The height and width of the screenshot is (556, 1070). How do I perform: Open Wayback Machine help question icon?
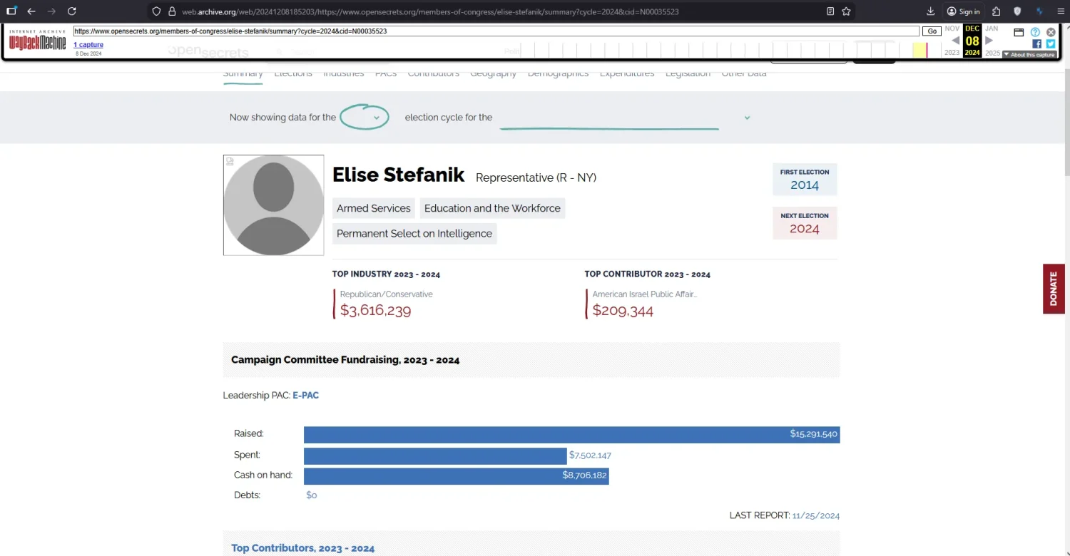click(1035, 32)
